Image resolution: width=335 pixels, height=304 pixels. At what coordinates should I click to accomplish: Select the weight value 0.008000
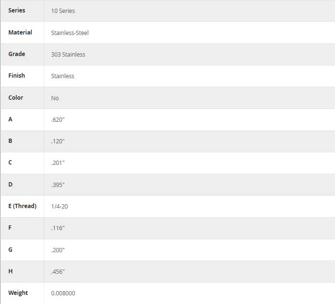click(x=63, y=293)
